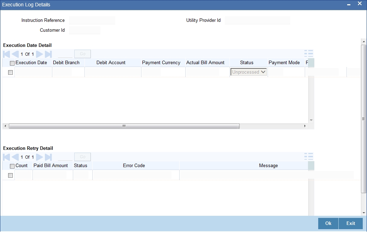Click the Paid Bill Amount column header
The image size is (367, 232).
click(51, 165)
